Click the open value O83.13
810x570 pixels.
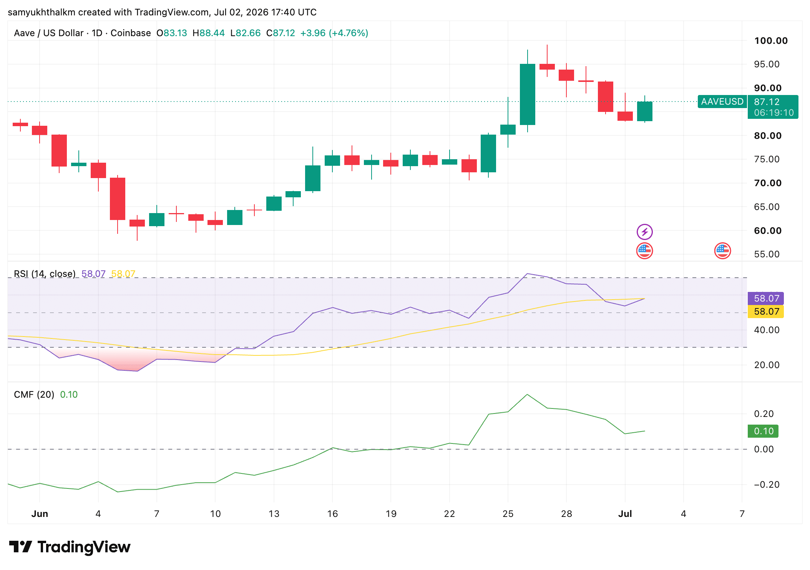[x=171, y=33]
